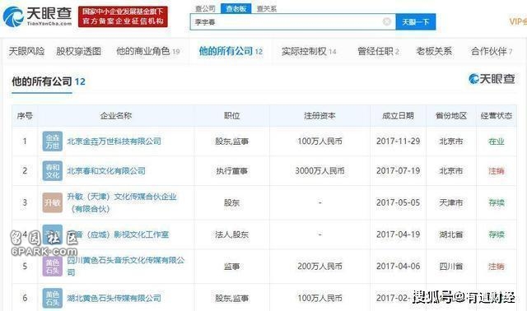527x311 pixels.
Task: Click the date 2017-07-19
Action: pos(398,171)
